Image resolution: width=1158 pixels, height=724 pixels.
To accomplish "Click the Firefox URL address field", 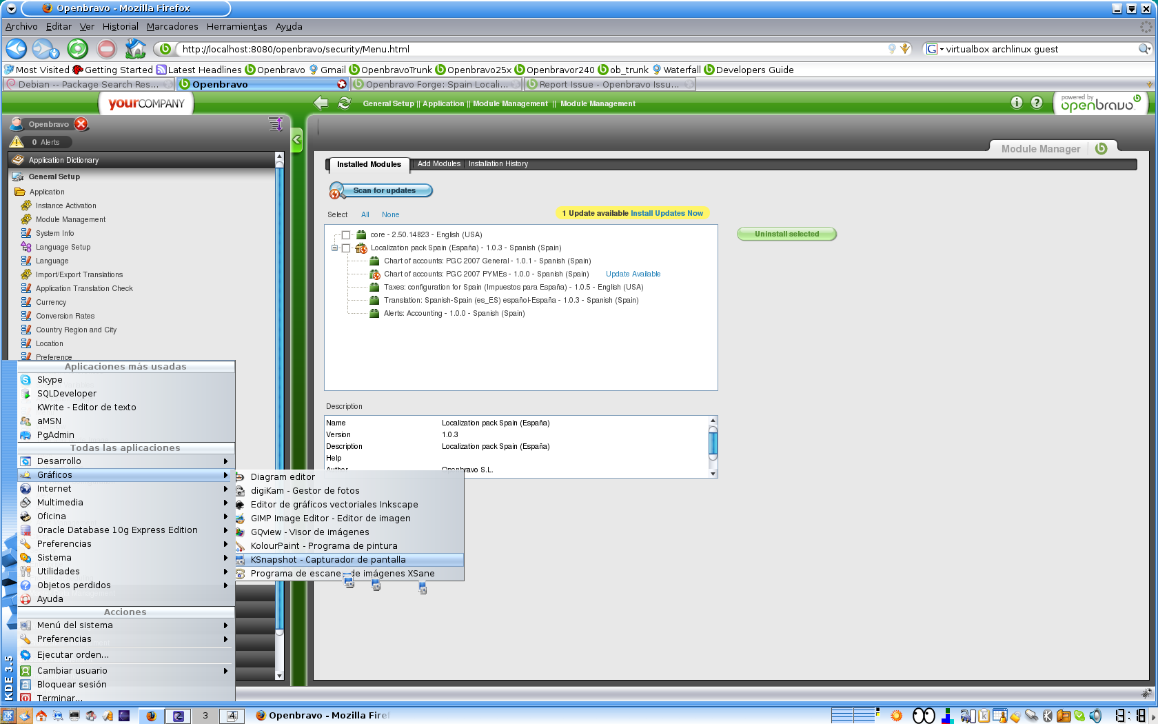I will [x=531, y=49].
